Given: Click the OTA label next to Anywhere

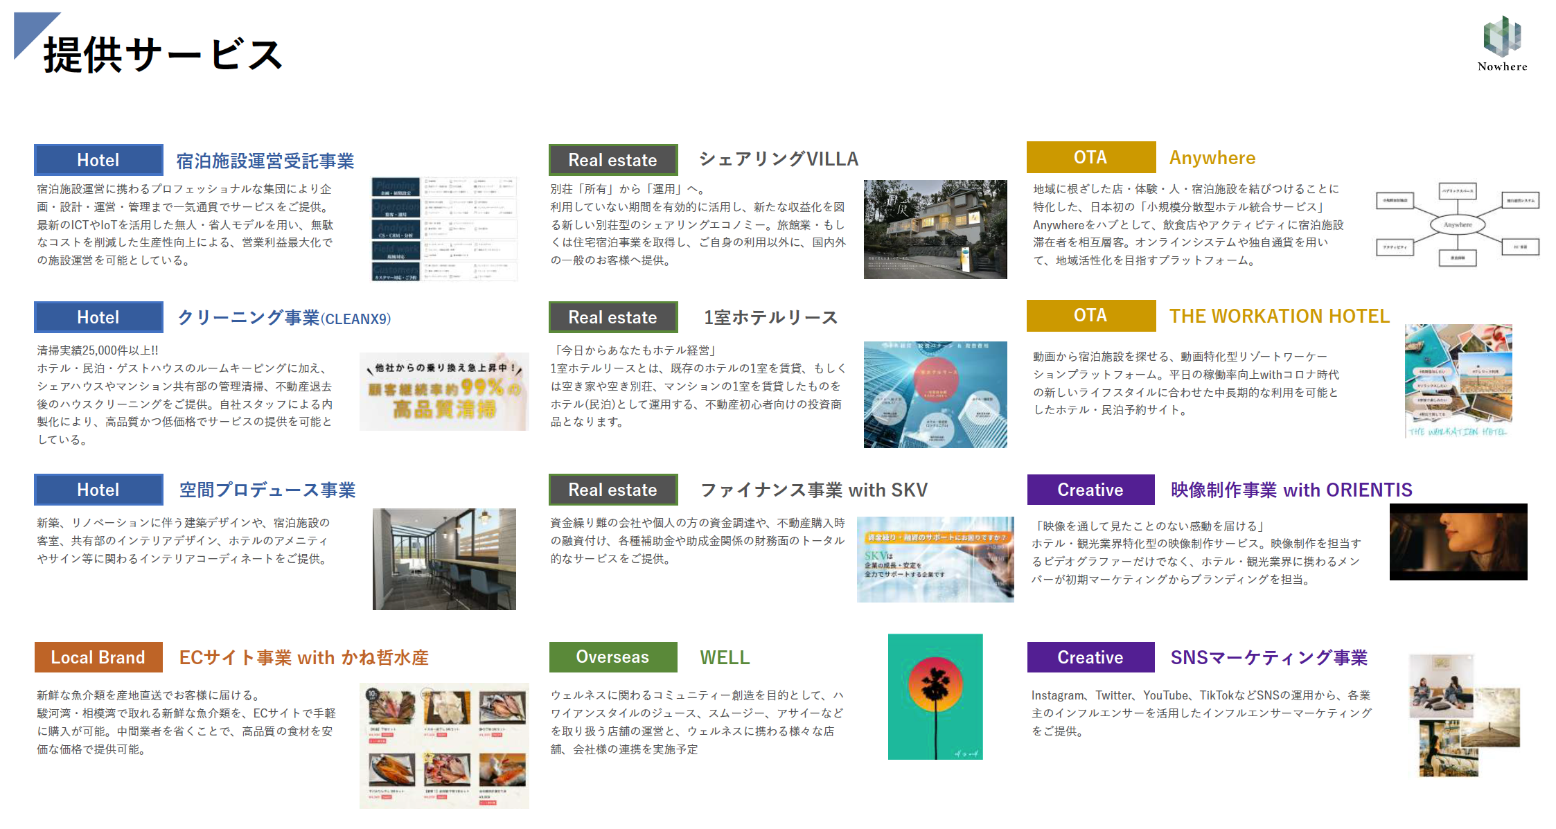Looking at the screenshot, I should pyautogui.click(x=1090, y=158).
